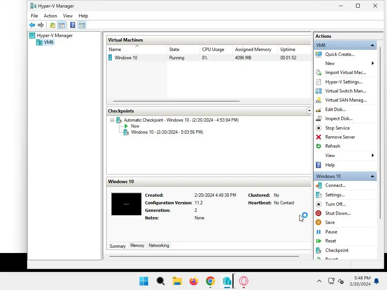Collapse the Checkpoints pane with the round arrow button
387x290 pixels.
[309, 111]
